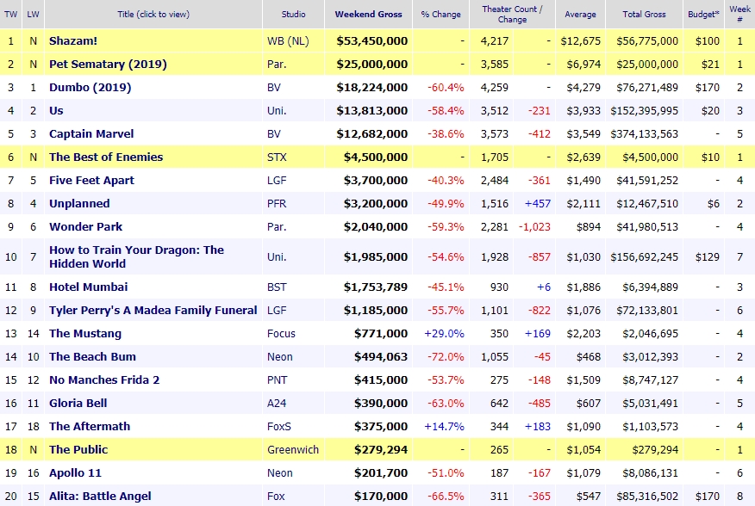The image size is (755, 506).
Task: Click the Focus studio link
Action: click(x=281, y=333)
